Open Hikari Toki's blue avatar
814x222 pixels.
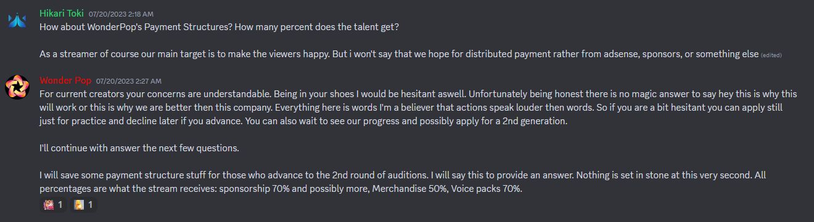pyautogui.click(x=17, y=21)
